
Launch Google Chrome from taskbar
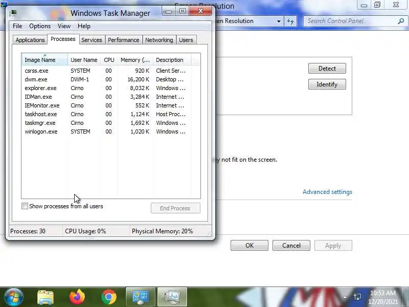point(109,297)
